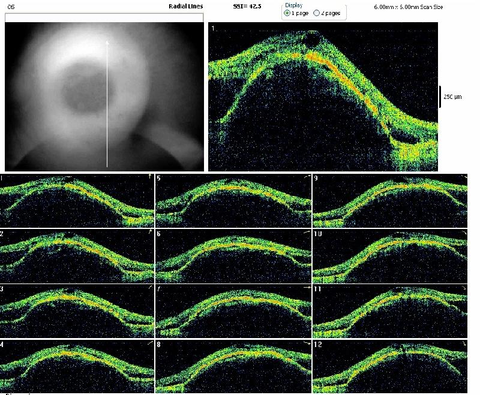Open radial scan thumbnail 6
The width and height of the screenshot is (480, 395).
[x=233, y=256]
